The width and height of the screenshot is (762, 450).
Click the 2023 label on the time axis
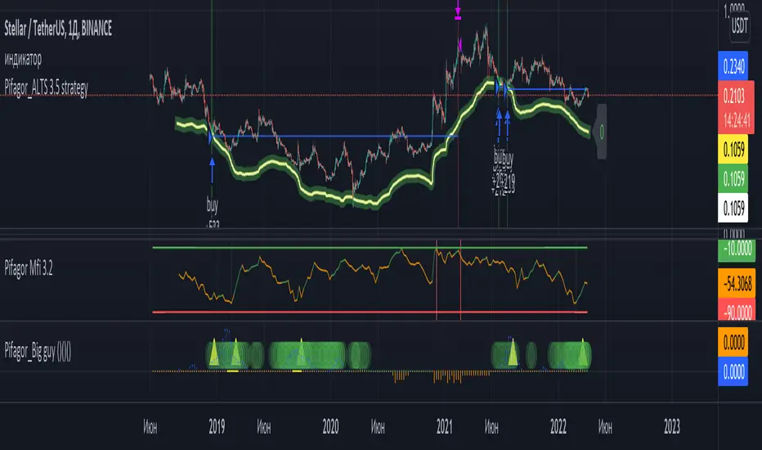[671, 426]
